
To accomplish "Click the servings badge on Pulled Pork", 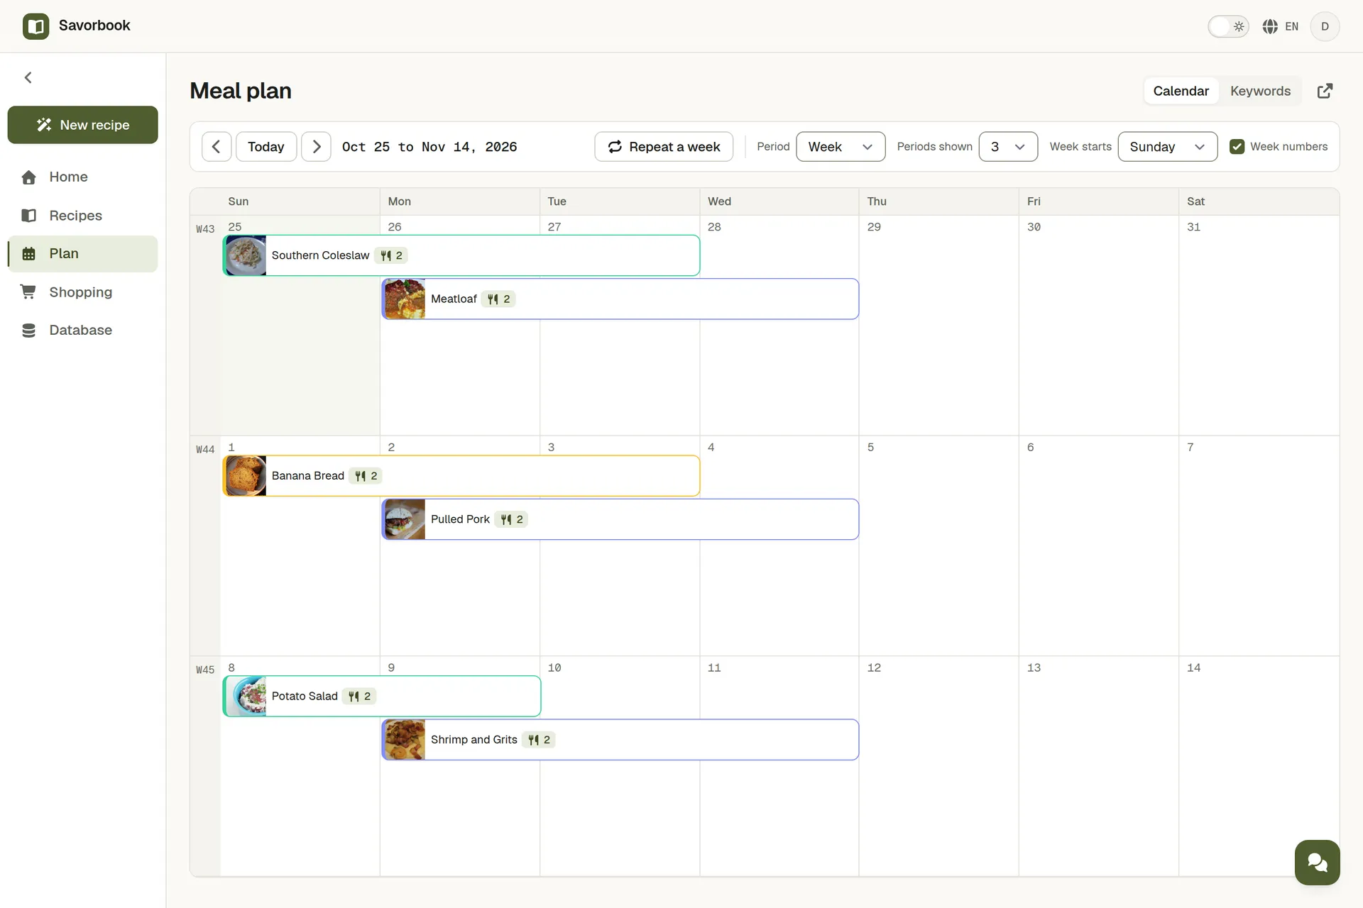I will [512, 519].
